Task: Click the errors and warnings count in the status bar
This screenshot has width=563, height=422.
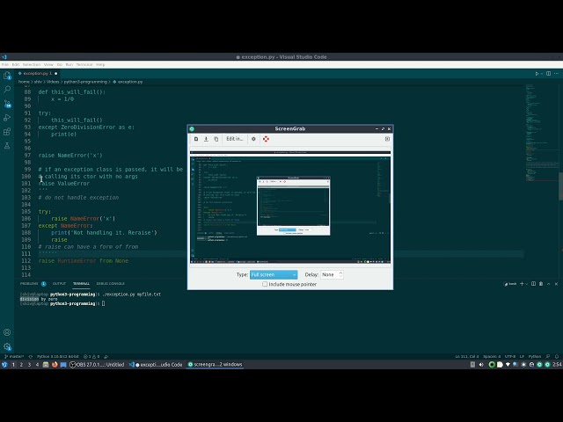Action: pyautogui.click(x=91, y=357)
